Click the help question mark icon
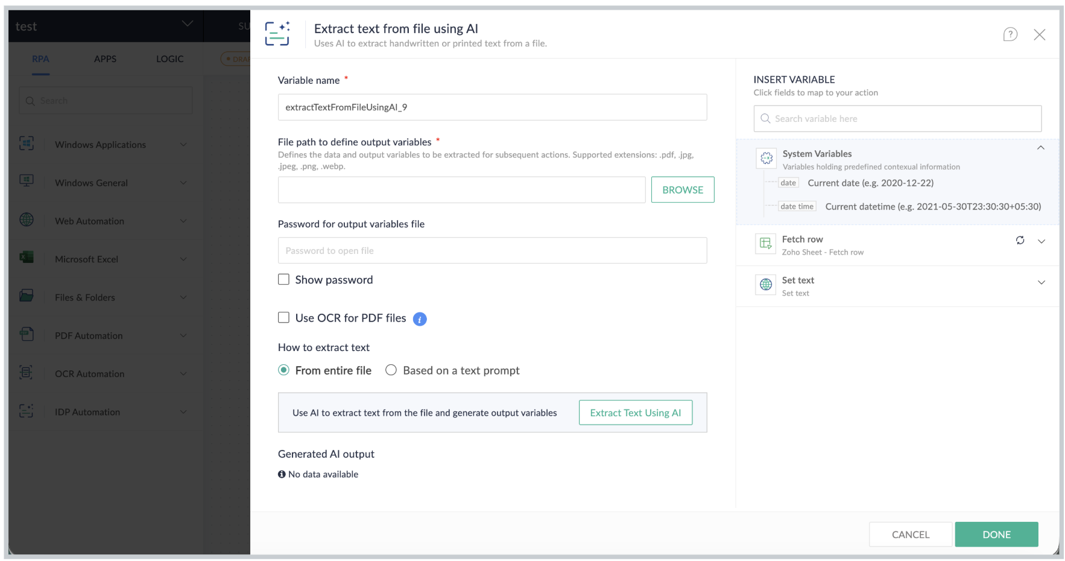The image size is (1065, 561). click(x=1010, y=34)
